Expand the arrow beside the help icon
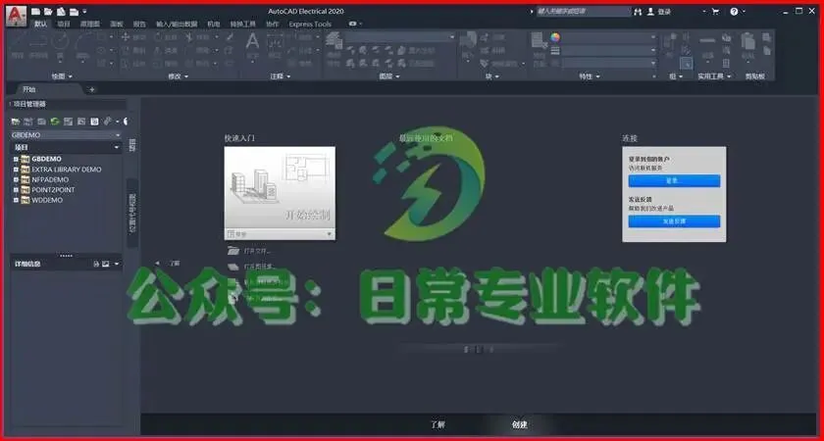The width and height of the screenshot is (824, 441). coord(745,12)
